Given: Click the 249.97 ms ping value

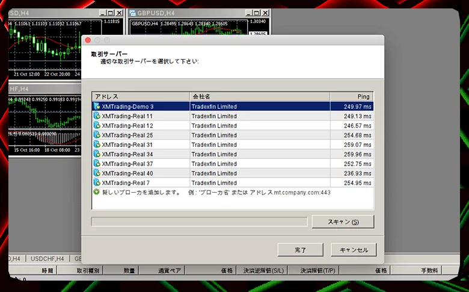Looking at the screenshot, I should click(x=357, y=107).
